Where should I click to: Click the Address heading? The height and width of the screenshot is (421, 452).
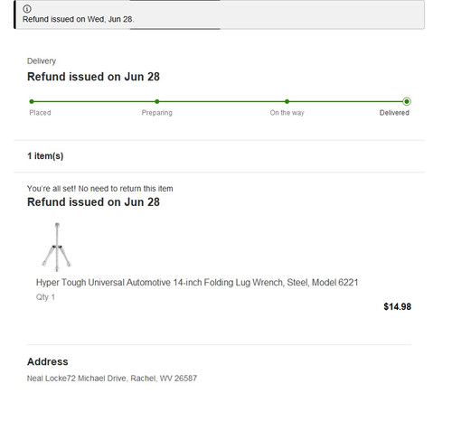pyautogui.click(x=48, y=361)
